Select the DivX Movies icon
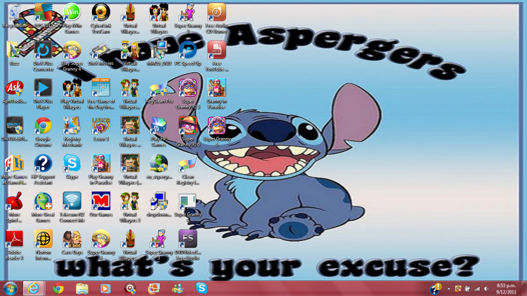Viewport: 527px width, 296px height. pyautogui.click(x=101, y=54)
